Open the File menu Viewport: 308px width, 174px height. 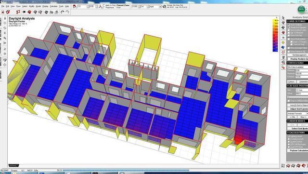pyautogui.click(x=3, y=6)
